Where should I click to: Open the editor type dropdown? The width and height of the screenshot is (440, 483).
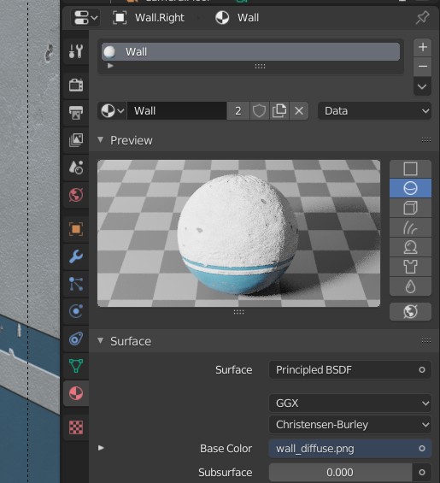pyautogui.click(x=85, y=18)
